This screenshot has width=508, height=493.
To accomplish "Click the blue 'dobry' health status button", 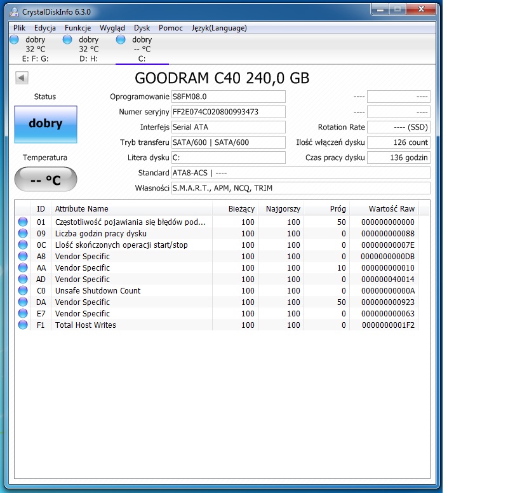I will pyautogui.click(x=46, y=124).
